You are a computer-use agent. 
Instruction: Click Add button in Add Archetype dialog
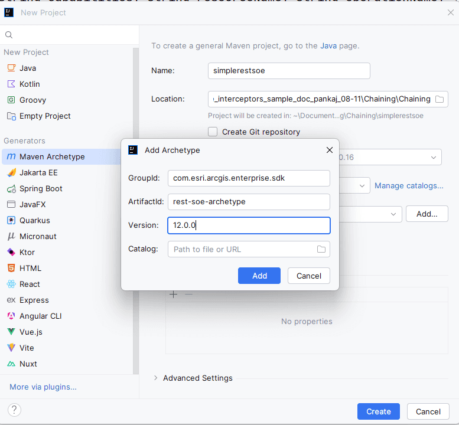(x=259, y=276)
